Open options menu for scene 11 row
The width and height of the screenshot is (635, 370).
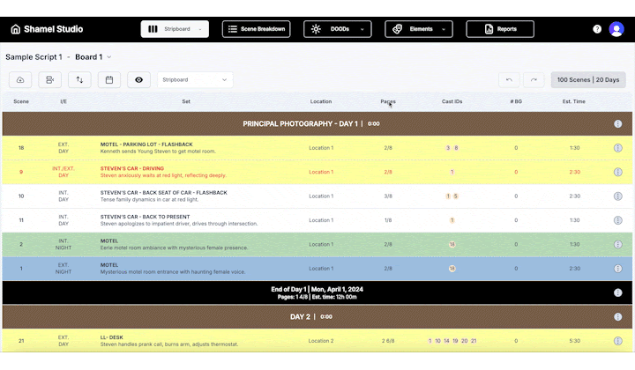[617, 220]
